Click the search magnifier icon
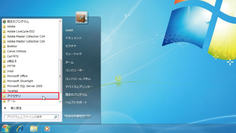The image size is (236, 133). pyautogui.click(x=56, y=117)
